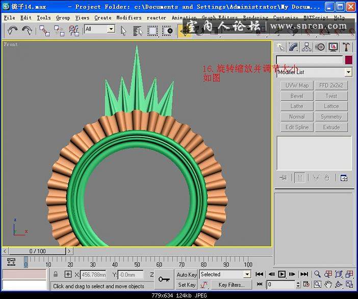Apply the UVW Map modifier button
This screenshot has height=299, width=358.
tap(297, 85)
